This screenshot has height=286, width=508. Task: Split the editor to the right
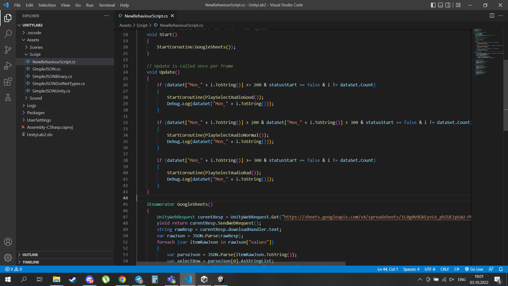[x=492, y=16]
